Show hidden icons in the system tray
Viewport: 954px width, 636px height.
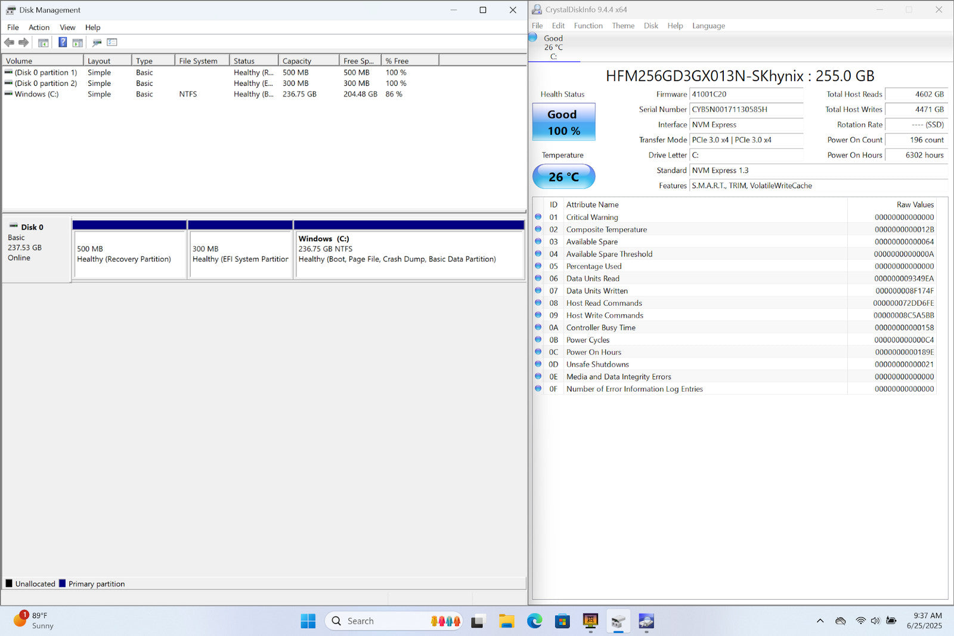click(x=820, y=621)
